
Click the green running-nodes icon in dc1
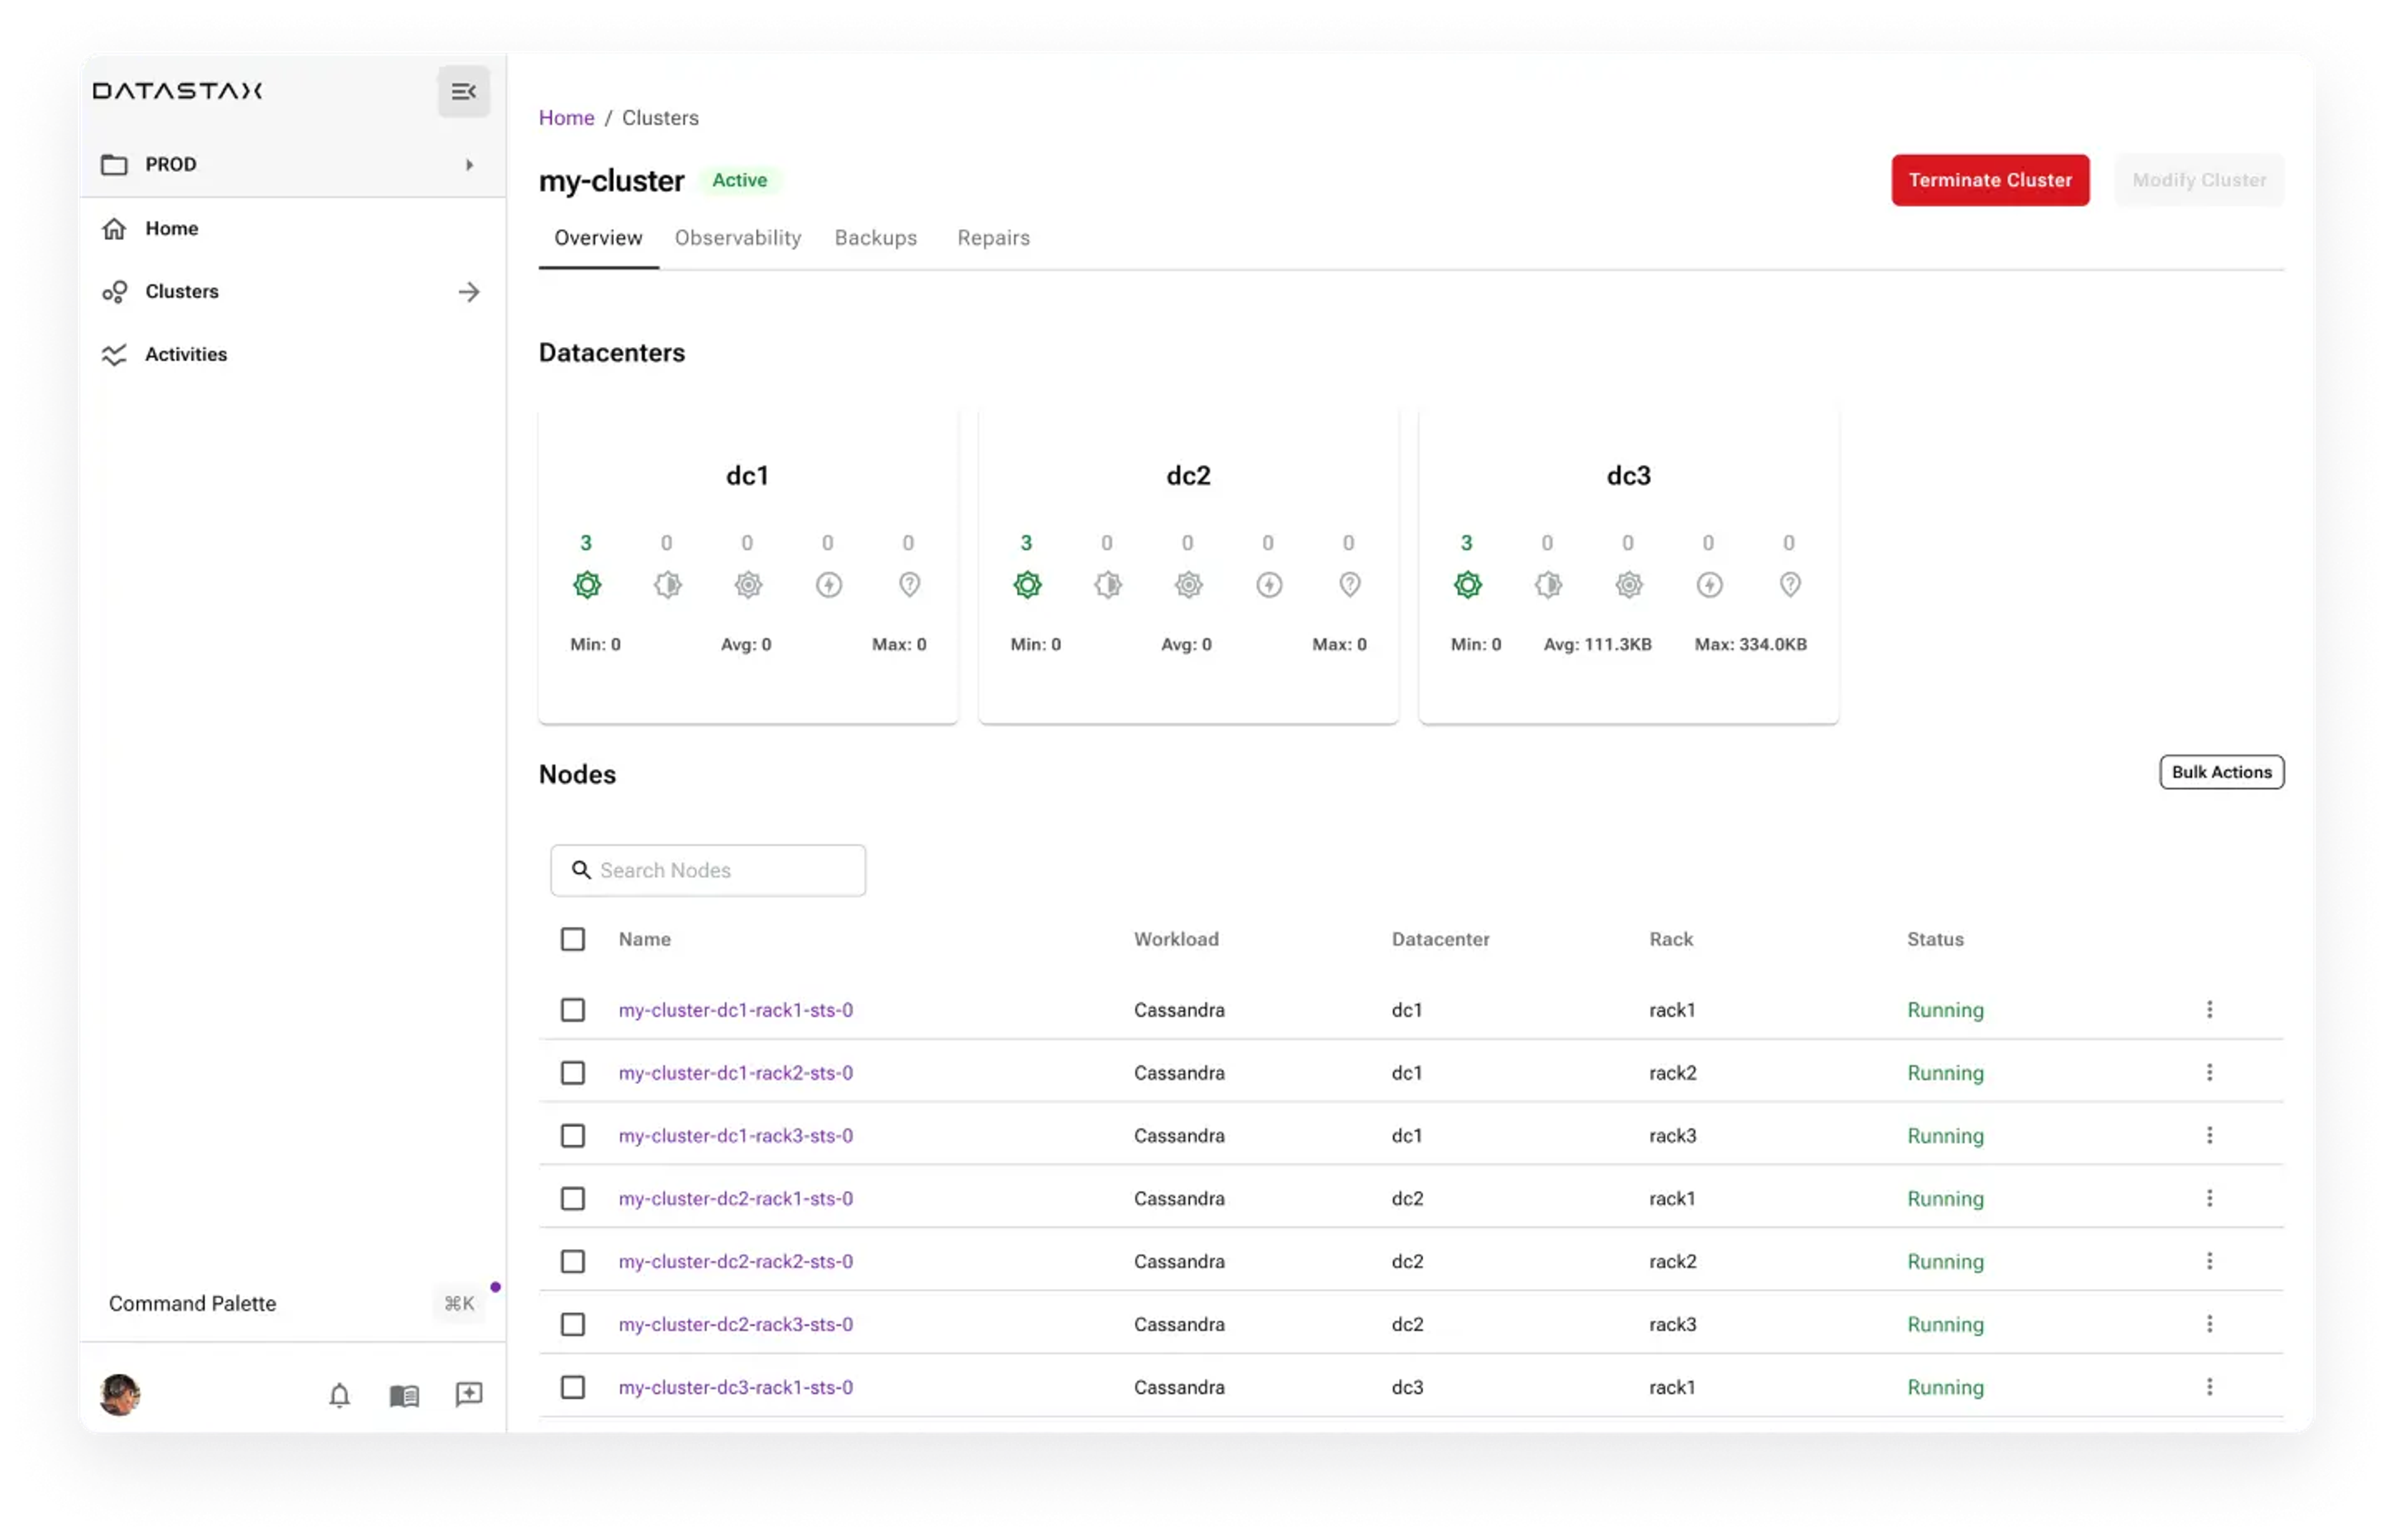[587, 585]
